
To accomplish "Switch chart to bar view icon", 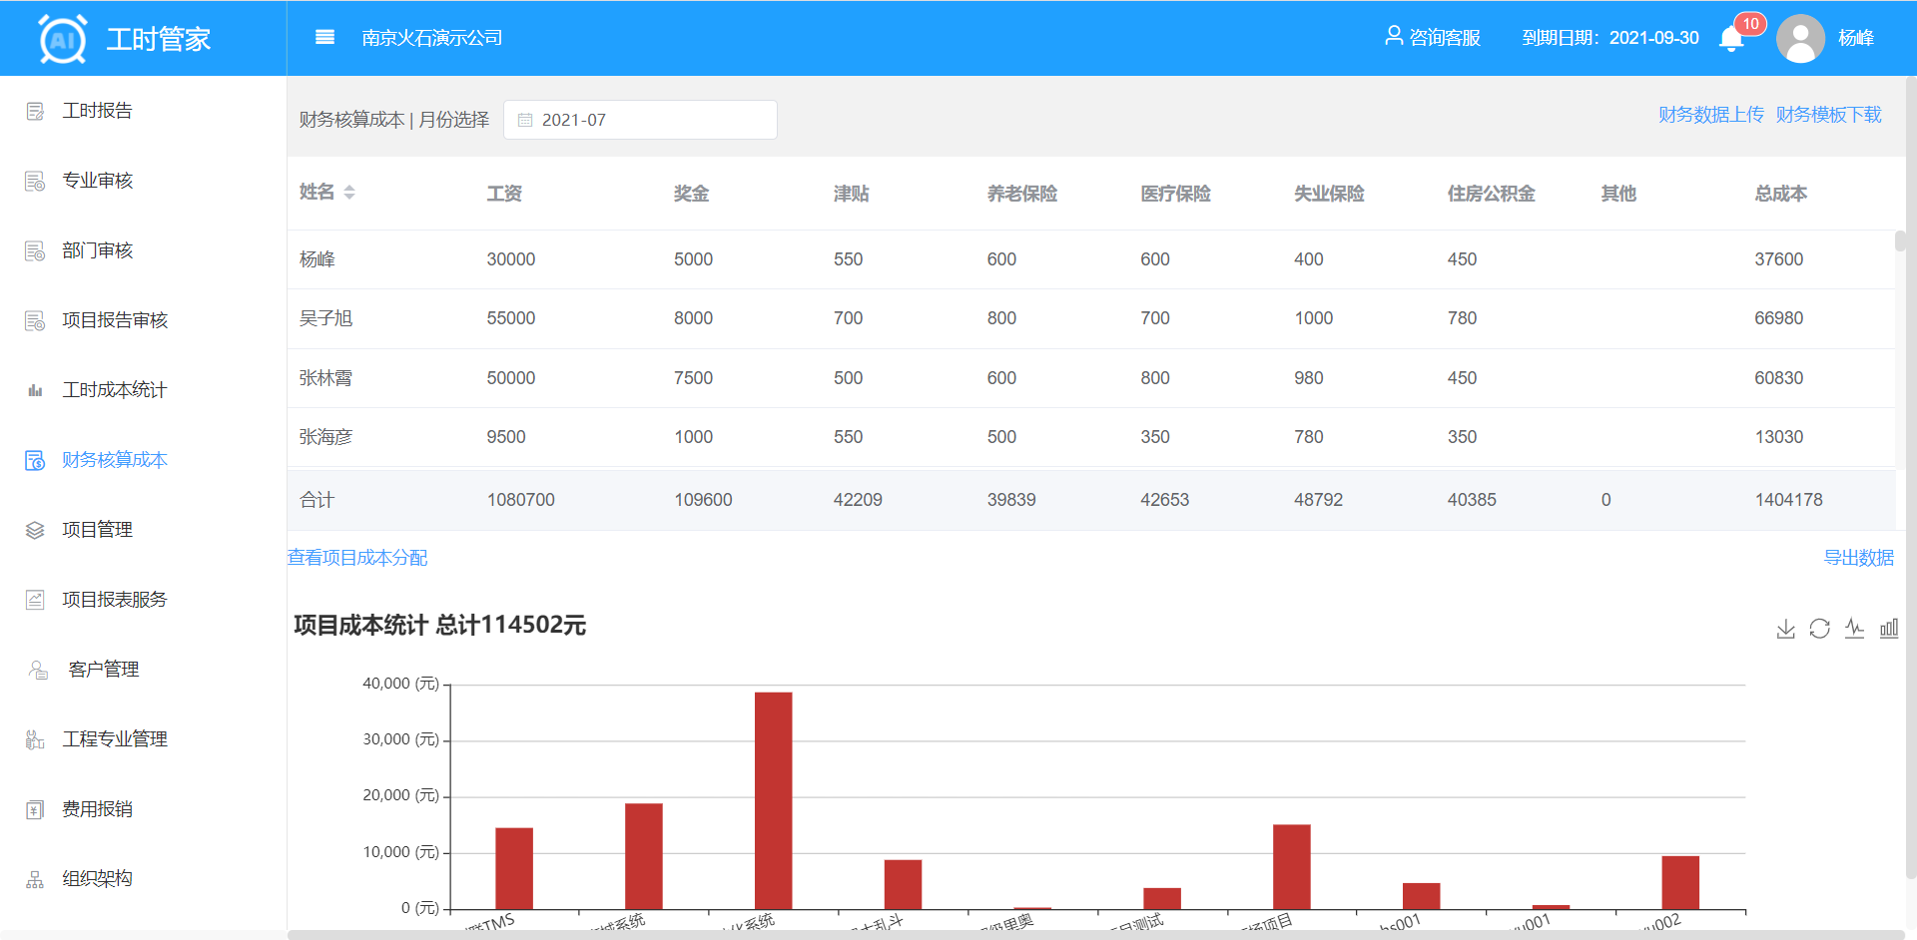I will [x=1888, y=629].
